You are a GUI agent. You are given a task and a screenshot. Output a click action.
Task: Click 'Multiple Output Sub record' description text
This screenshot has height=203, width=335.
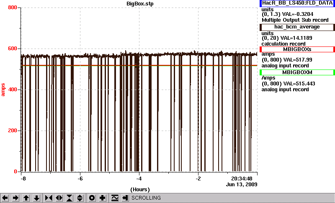(x=295, y=20)
